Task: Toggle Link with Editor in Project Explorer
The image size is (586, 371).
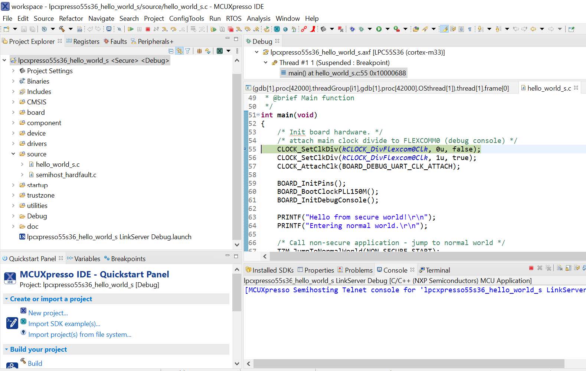Action: pos(179,51)
